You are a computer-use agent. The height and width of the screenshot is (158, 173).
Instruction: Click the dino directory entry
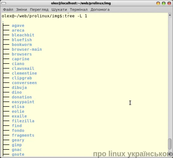[17, 92]
